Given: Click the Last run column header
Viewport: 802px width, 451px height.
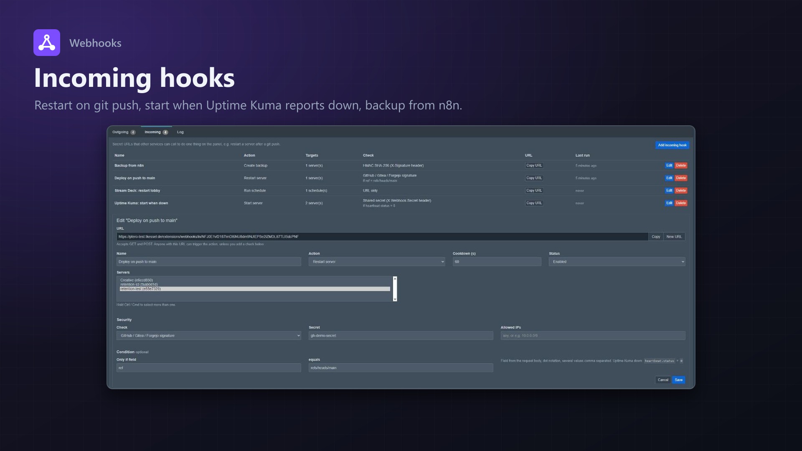Looking at the screenshot, I should point(582,155).
